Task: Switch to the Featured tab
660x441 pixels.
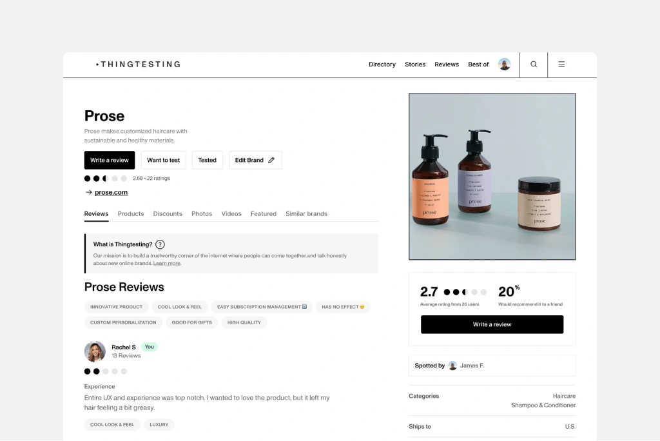Action: (x=264, y=214)
